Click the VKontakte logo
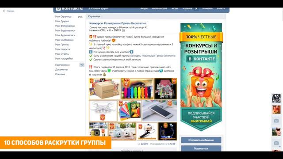This screenshot has width=283, height=159. click(x=69, y=9)
